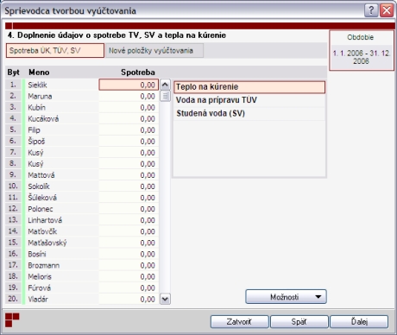Select the name Filip in row 5
The height and width of the screenshot is (335, 397).
(x=34, y=130)
